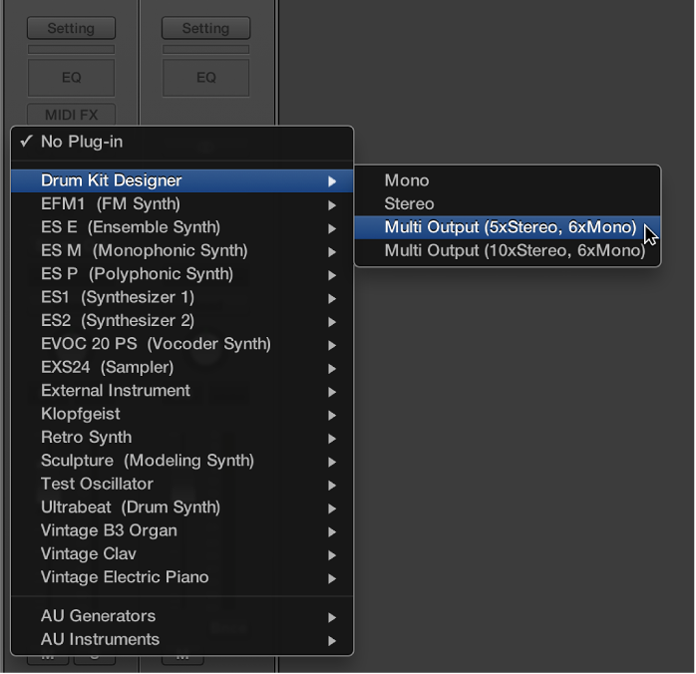Open the right channel strip EQ display

click(206, 78)
